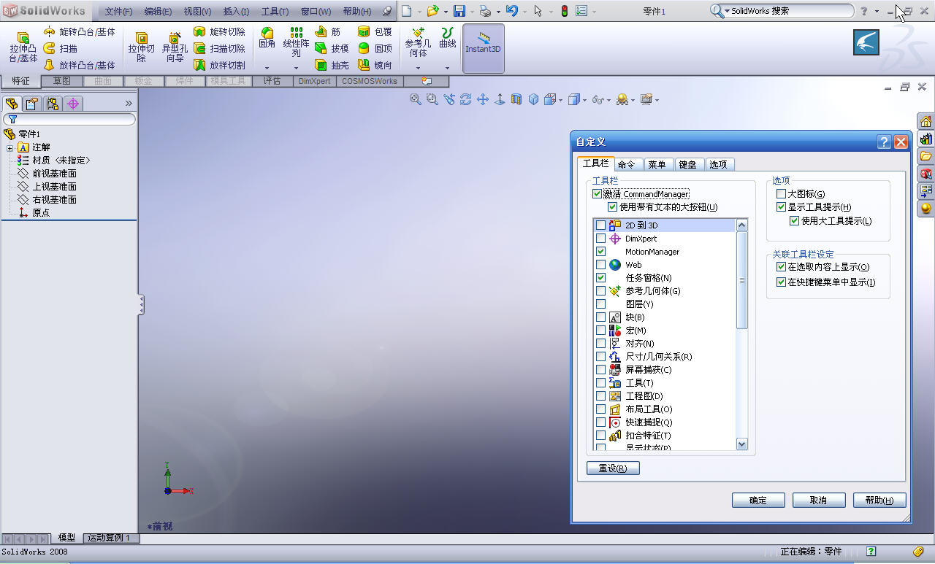
Task: Expand the FeatureManager panel double chevron
Action: (x=129, y=104)
